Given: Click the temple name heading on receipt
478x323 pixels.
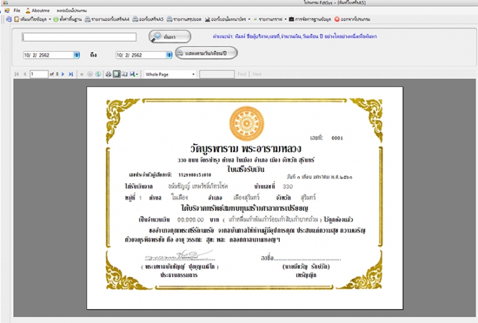Looking at the screenshot, I should pyautogui.click(x=246, y=148).
